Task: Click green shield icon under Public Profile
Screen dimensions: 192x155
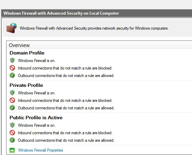Action: click(x=12, y=125)
